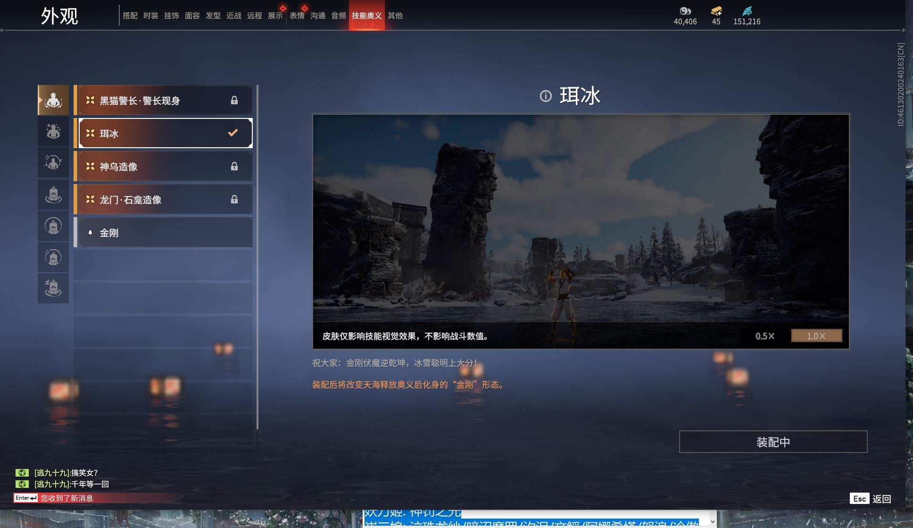Click the 151,216 currency amount
Image resolution: width=913 pixels, height=528 pixels.
click(747, 22)
